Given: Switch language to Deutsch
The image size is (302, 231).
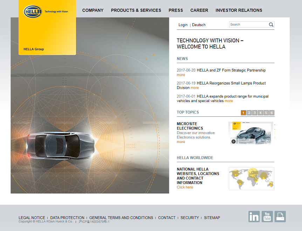Looking at the screenshot, I should (x=199, y=25).
